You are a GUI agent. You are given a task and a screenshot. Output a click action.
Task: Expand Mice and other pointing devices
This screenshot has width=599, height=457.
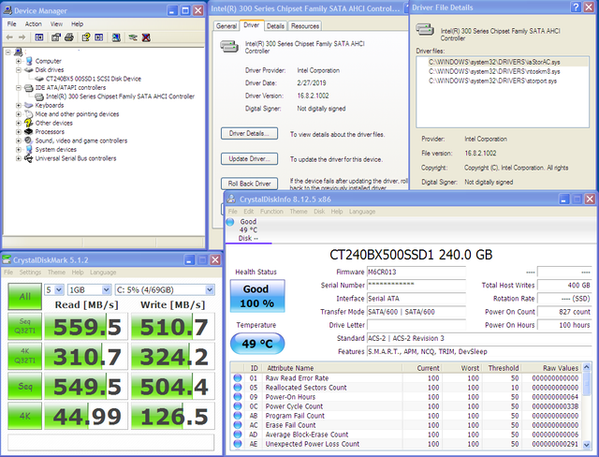pyautogui.click(x=19, y=114)
